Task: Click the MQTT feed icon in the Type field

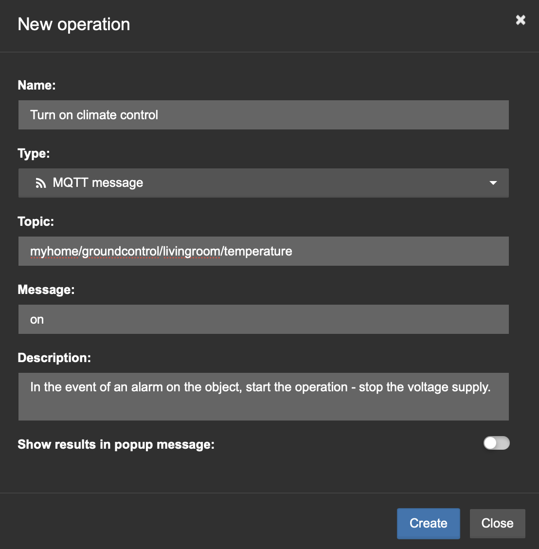Action: click(40, 183)
